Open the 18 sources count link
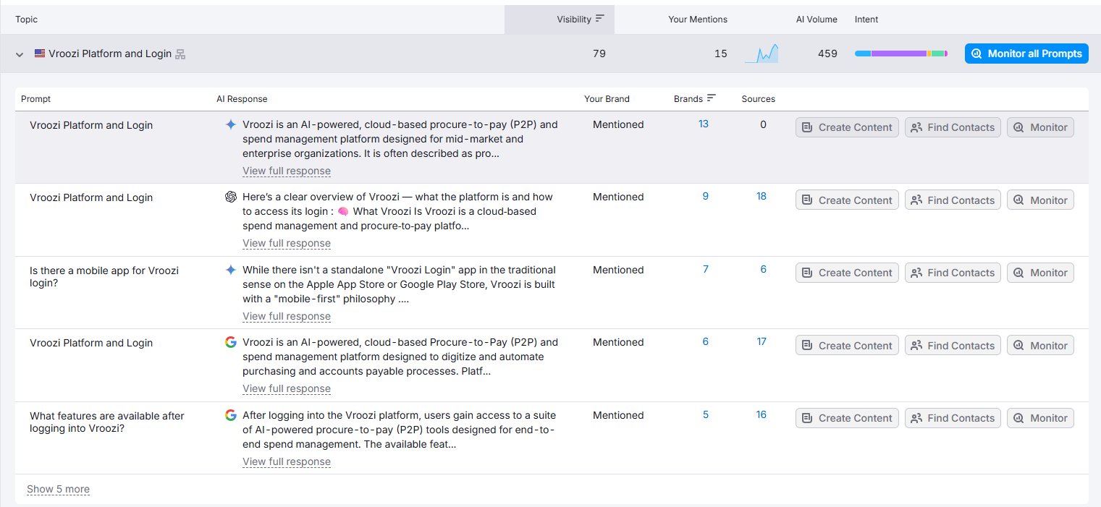1101x507 pixels. [762, 196]
